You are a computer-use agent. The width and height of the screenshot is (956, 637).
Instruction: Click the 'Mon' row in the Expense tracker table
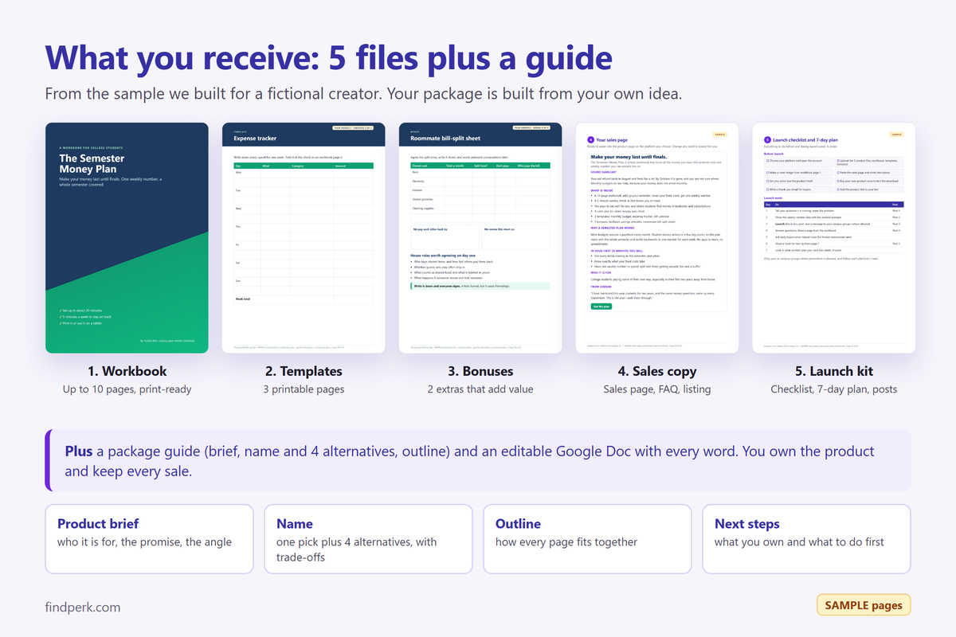pyautogui.click(x=304, y=173)
